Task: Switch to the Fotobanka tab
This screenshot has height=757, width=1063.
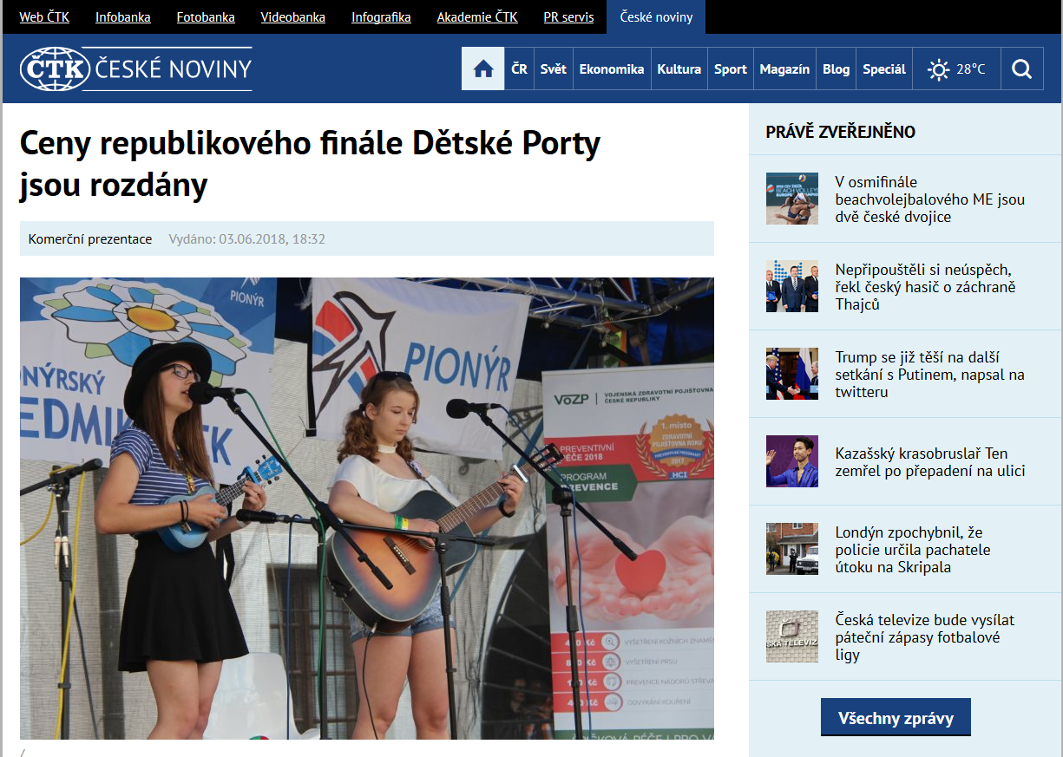Action: (206, 17)
